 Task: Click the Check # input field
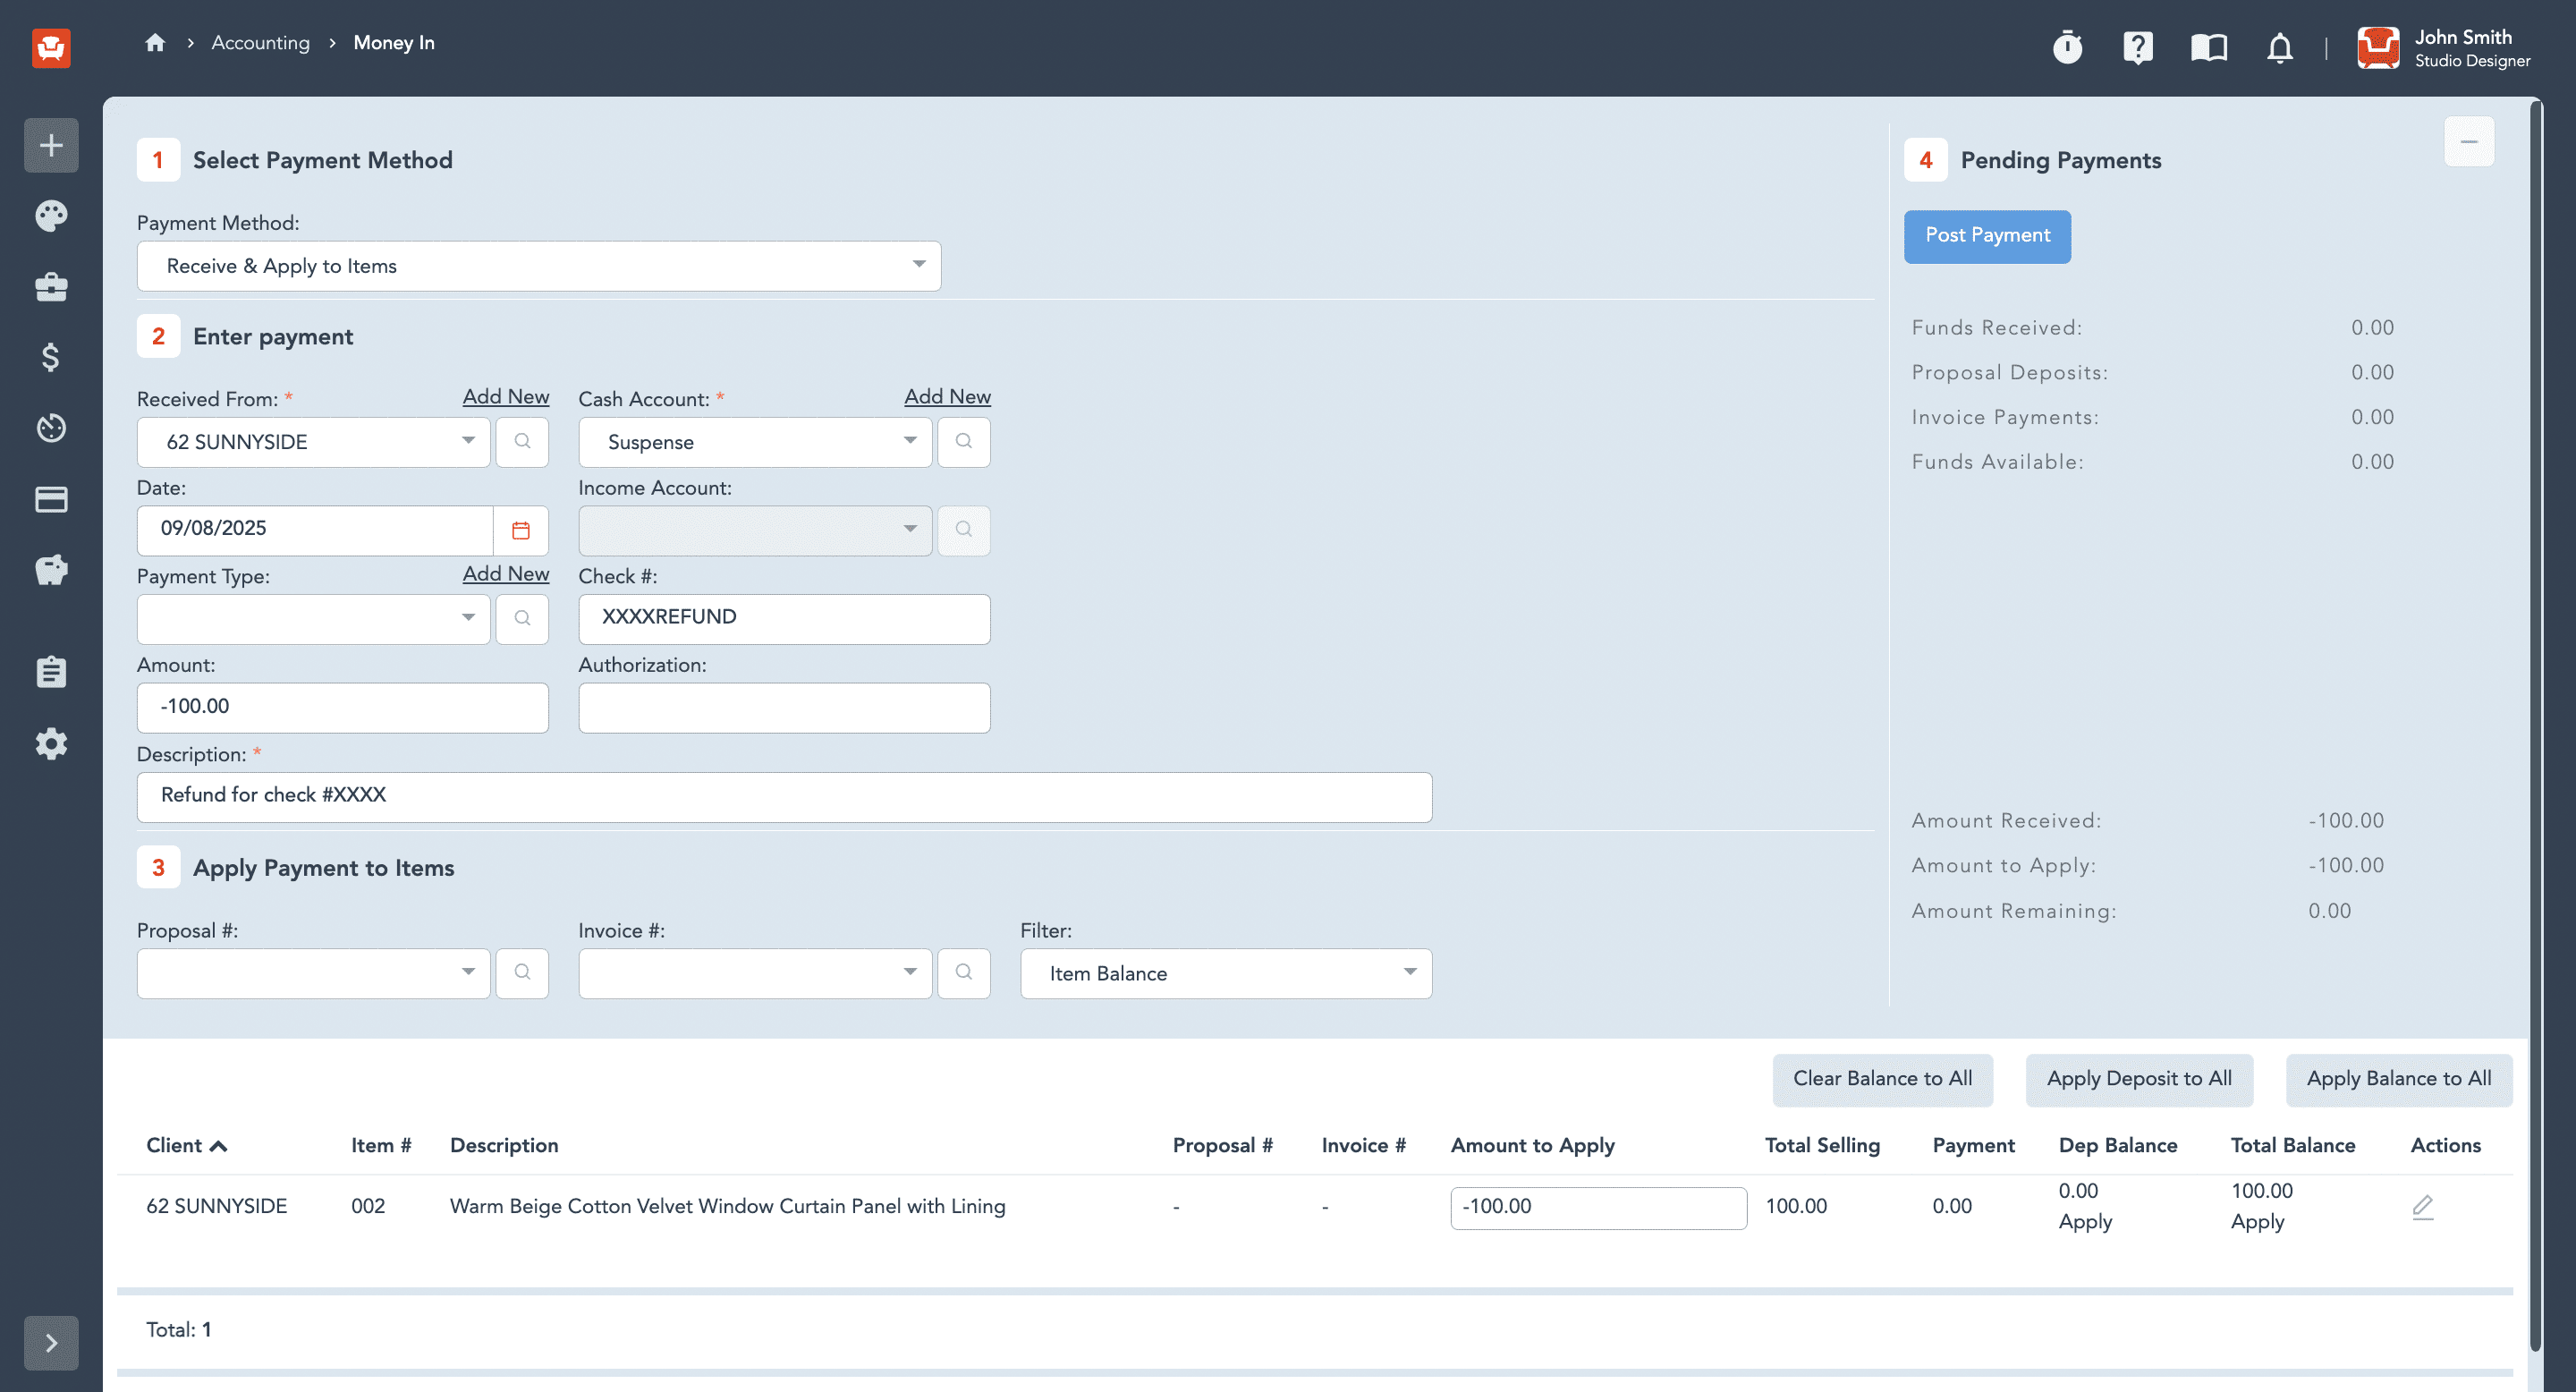click(784, 618)
